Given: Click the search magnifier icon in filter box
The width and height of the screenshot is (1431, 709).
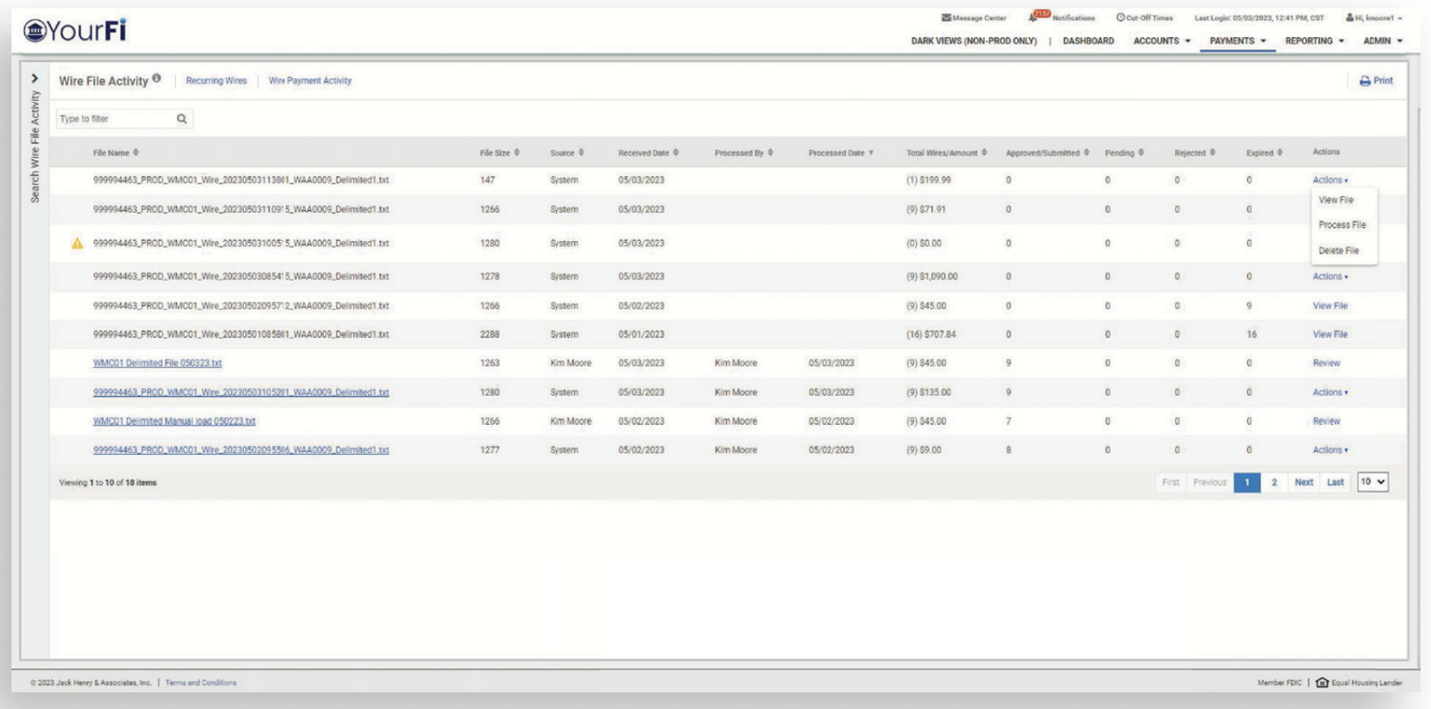Looking at the screenshot, I should click(x=181, y=119).
